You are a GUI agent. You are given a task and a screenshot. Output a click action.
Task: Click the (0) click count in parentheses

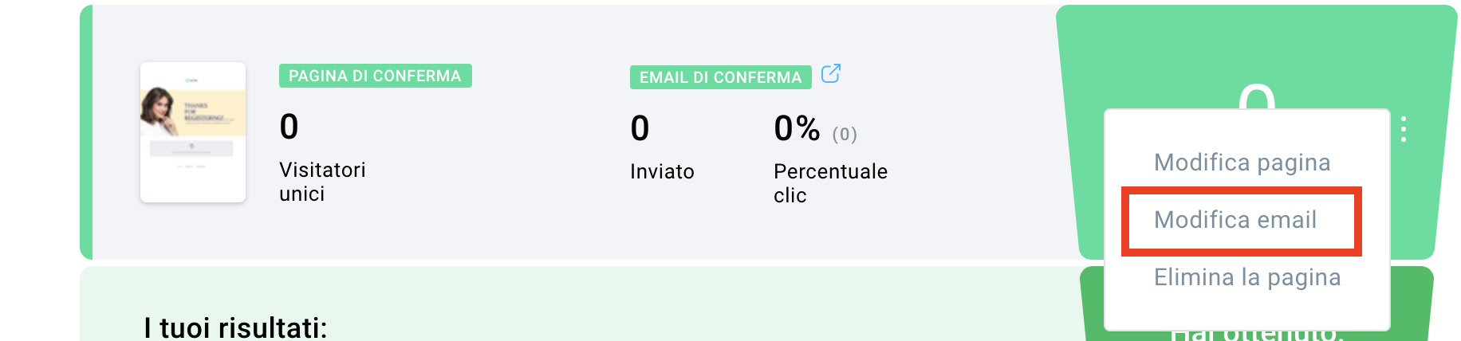pyautogui.click(x=845, y=134)
